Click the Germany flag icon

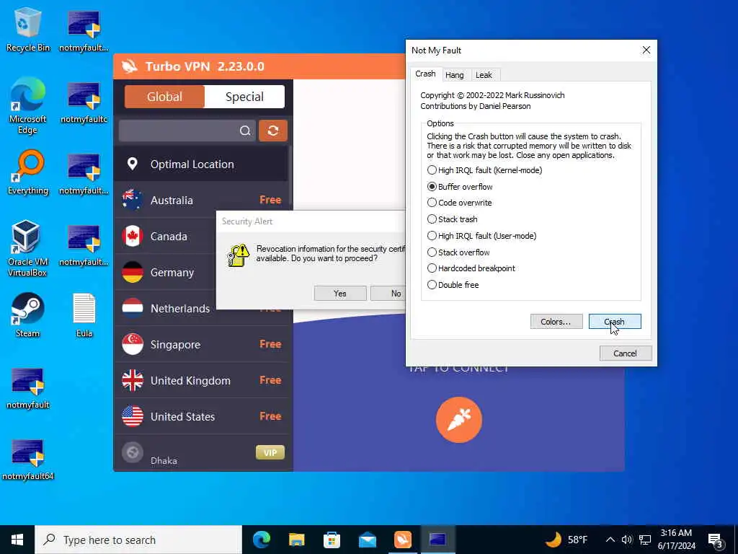coord(133,272)
